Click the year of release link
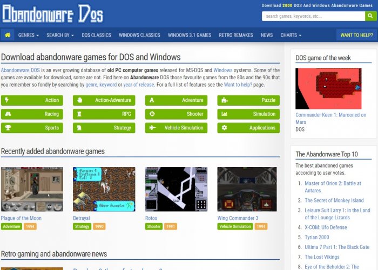 (x=139, y=85)
